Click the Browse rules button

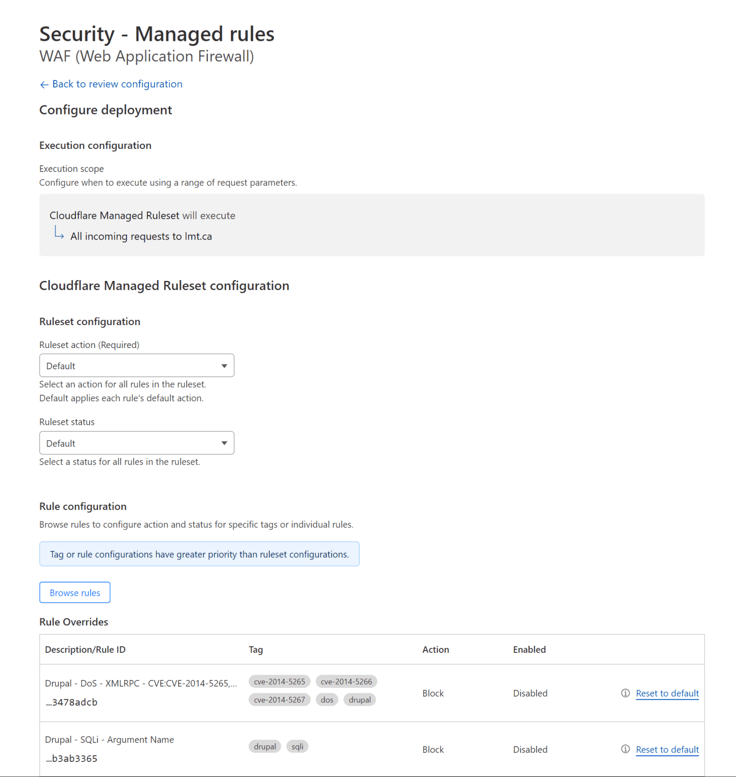pyautogui.click(x=75, y=593)
